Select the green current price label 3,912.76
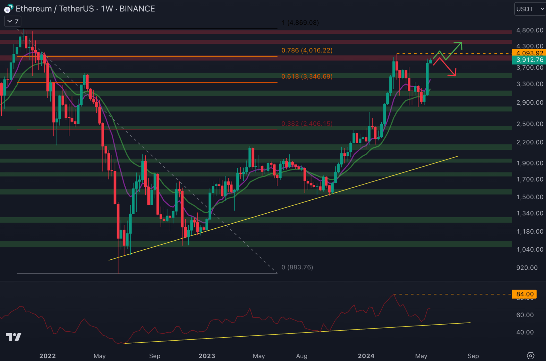The width and height of the screenshot is (546, 361). pyautogui.click(x=529, y=60)
